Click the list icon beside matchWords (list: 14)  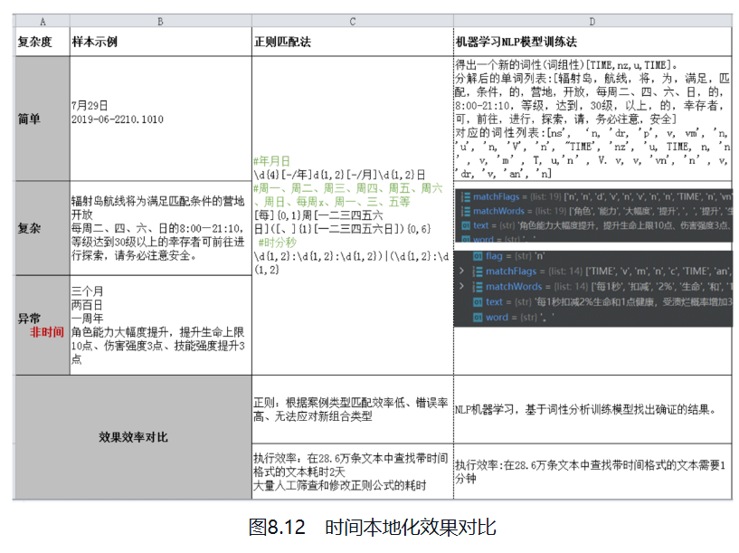click(477, 286)
